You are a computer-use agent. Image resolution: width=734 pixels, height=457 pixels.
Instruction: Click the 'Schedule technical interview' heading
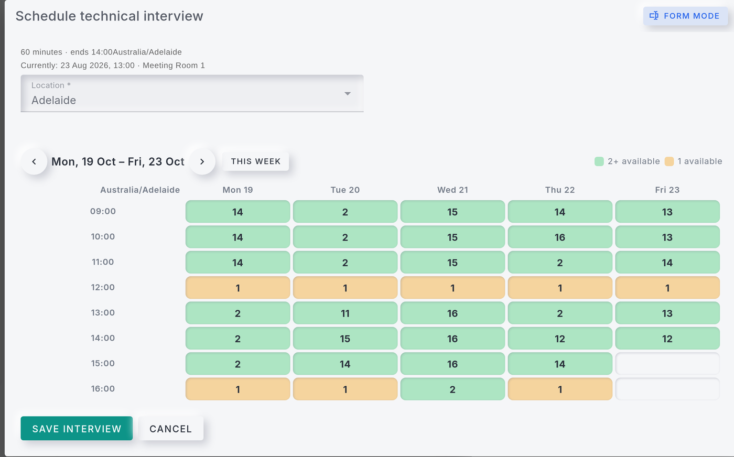click(109, 16)
